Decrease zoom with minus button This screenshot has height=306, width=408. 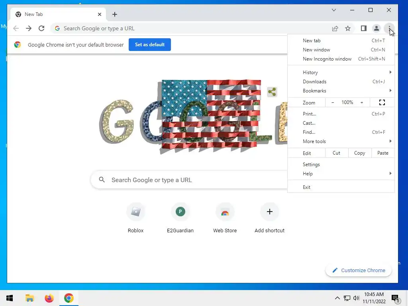[333, 102]
